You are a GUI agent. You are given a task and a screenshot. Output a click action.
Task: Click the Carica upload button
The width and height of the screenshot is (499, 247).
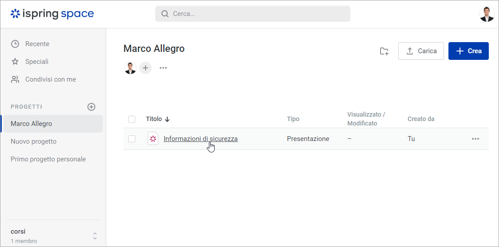421,51
